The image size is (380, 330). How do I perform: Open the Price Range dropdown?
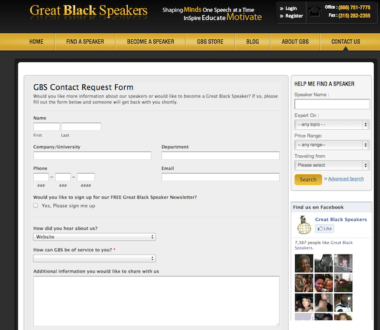332,145
